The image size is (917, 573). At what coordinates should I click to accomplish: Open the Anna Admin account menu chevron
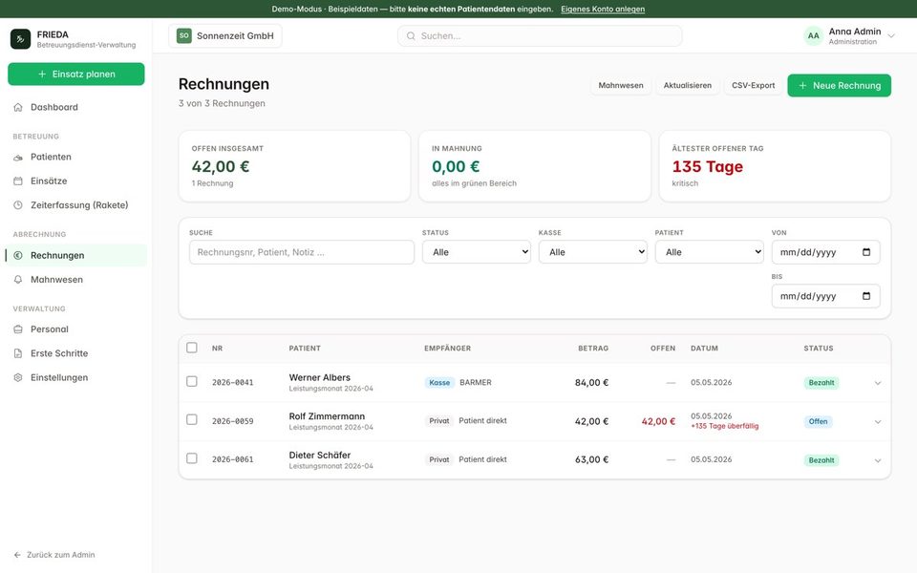891,35
